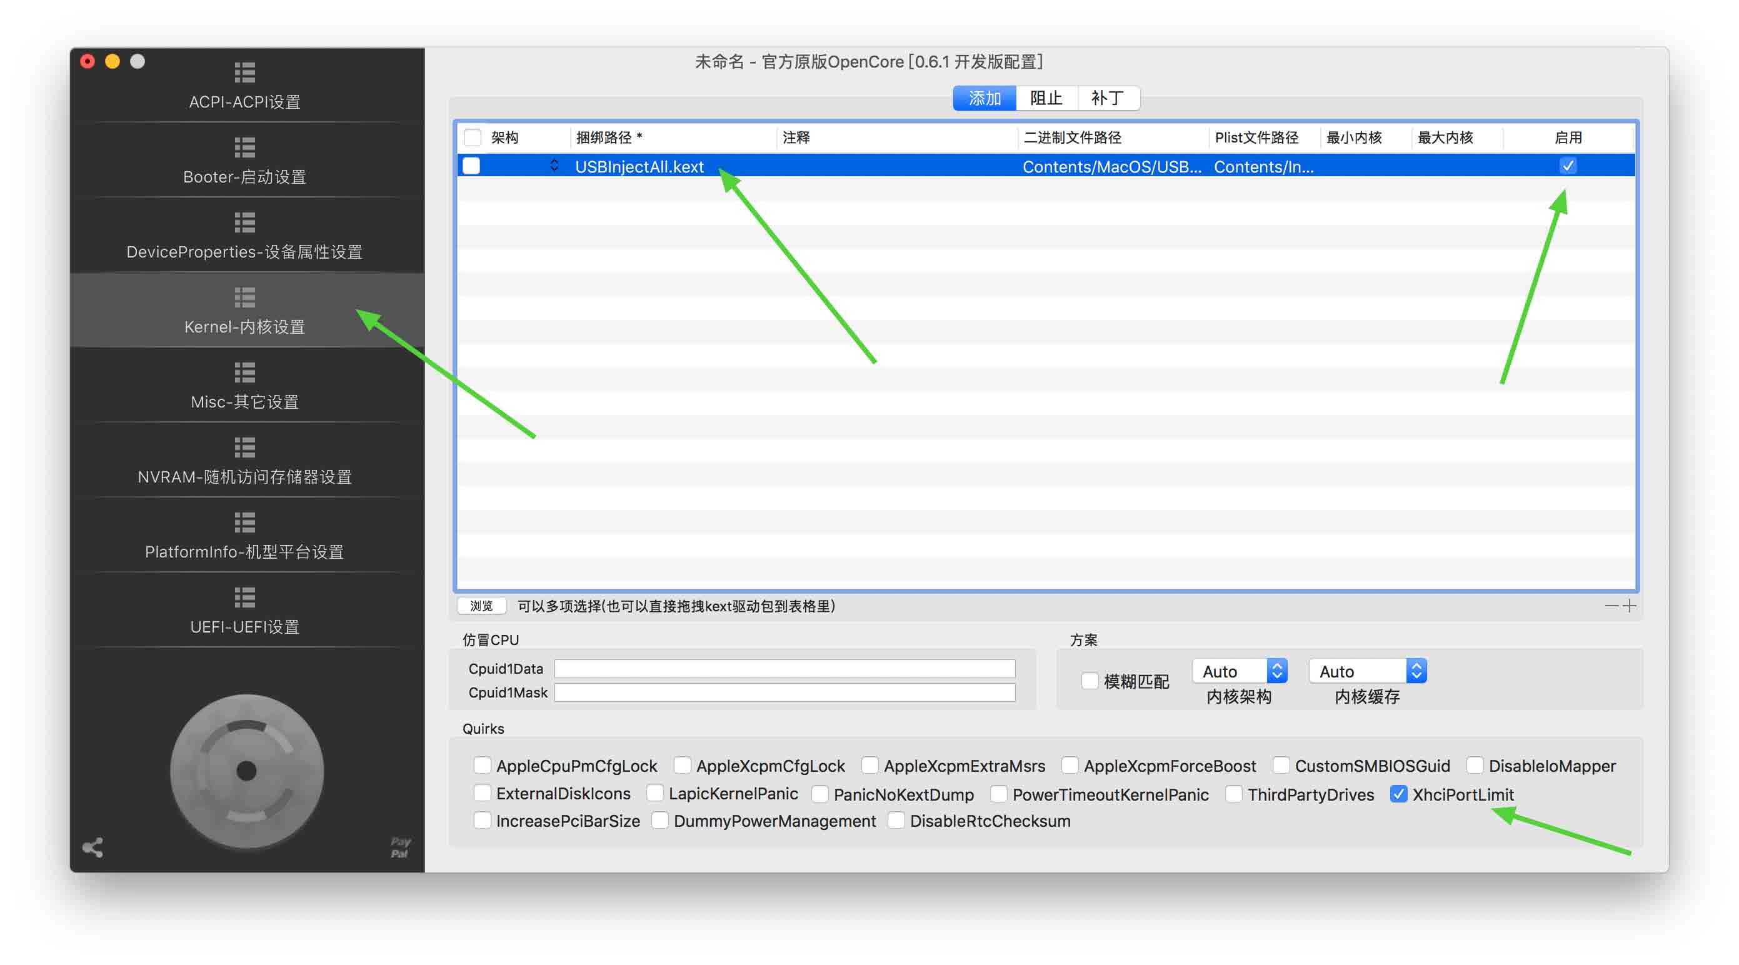Uncheck the enabled box for USBInjectAll.kext
Screen dimensions: 1739x965
[1568, 166]
